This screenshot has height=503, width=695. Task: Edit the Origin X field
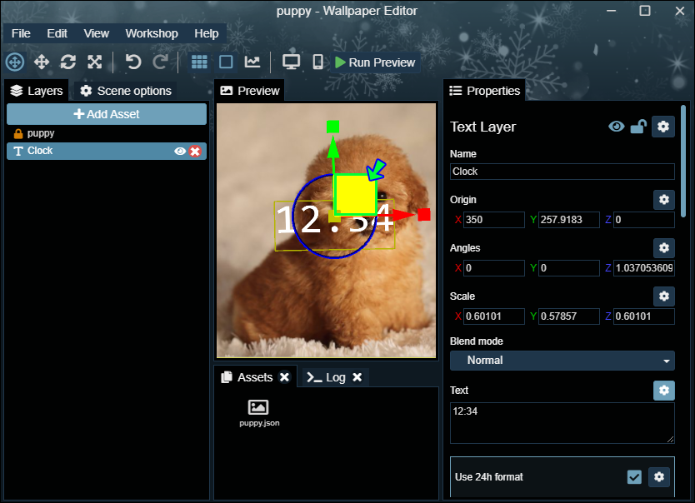point(494,220)
